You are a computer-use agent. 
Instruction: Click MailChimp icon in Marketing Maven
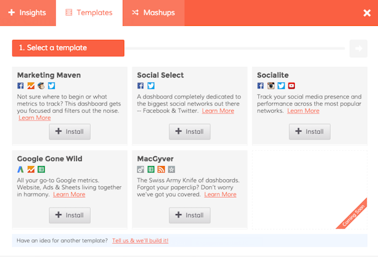[41, 86]
